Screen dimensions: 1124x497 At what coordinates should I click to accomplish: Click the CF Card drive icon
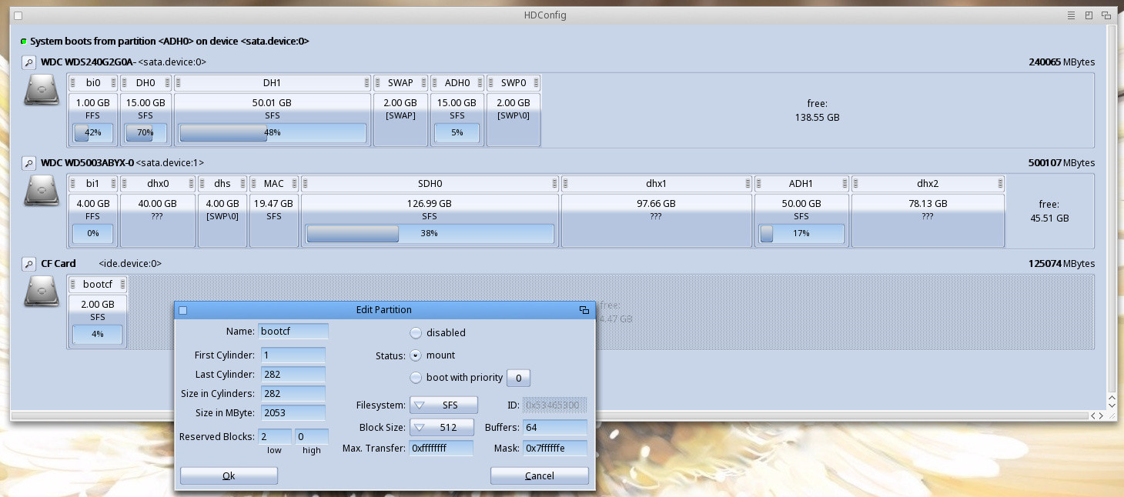coord(42,292)
